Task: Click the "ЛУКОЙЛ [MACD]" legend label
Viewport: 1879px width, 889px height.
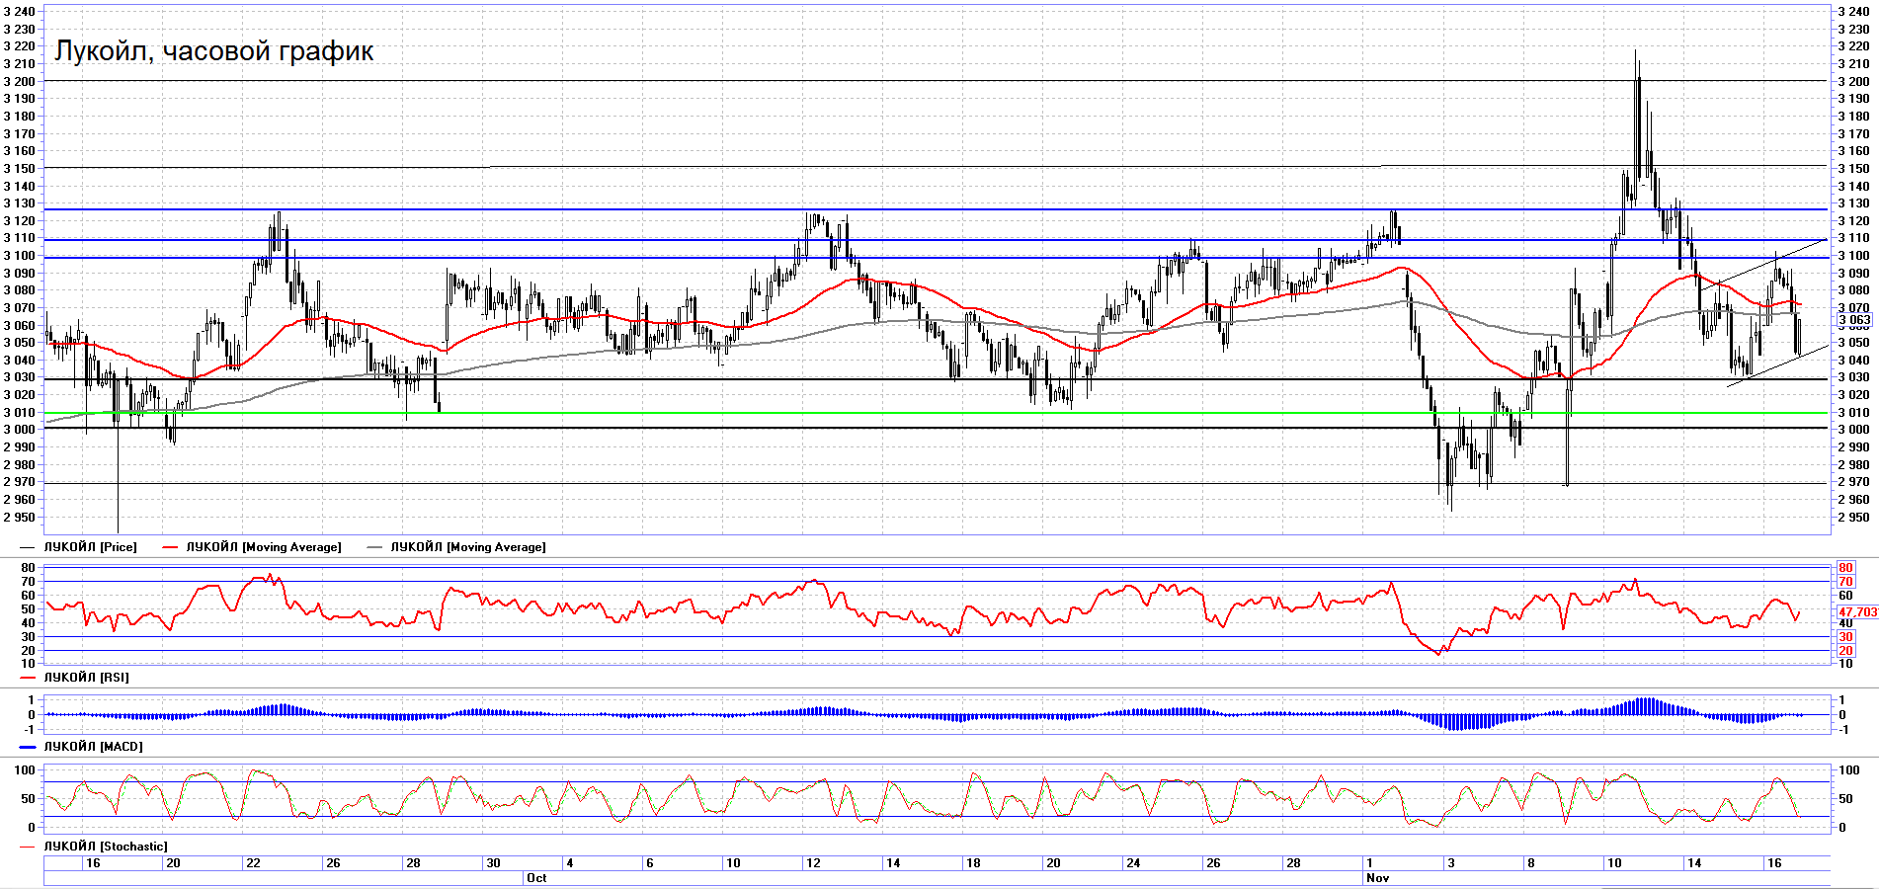Action: tap(93, 747)
